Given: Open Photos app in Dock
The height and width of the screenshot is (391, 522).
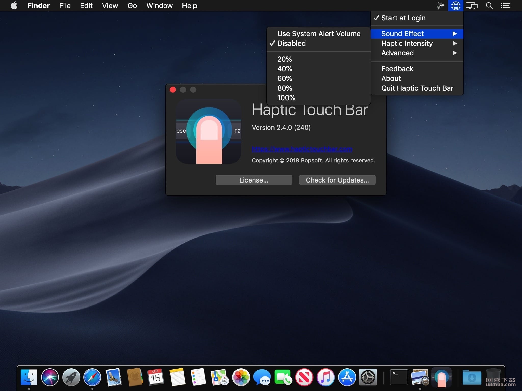Looking at the screenshot, I should point(241,377).
